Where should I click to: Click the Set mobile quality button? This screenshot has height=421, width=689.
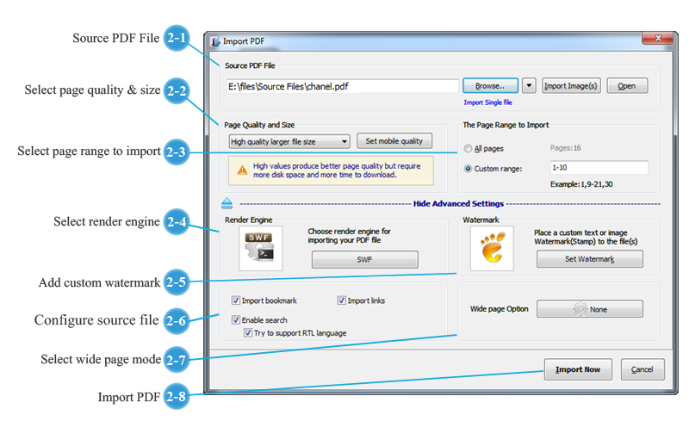[x=394, y=141]
